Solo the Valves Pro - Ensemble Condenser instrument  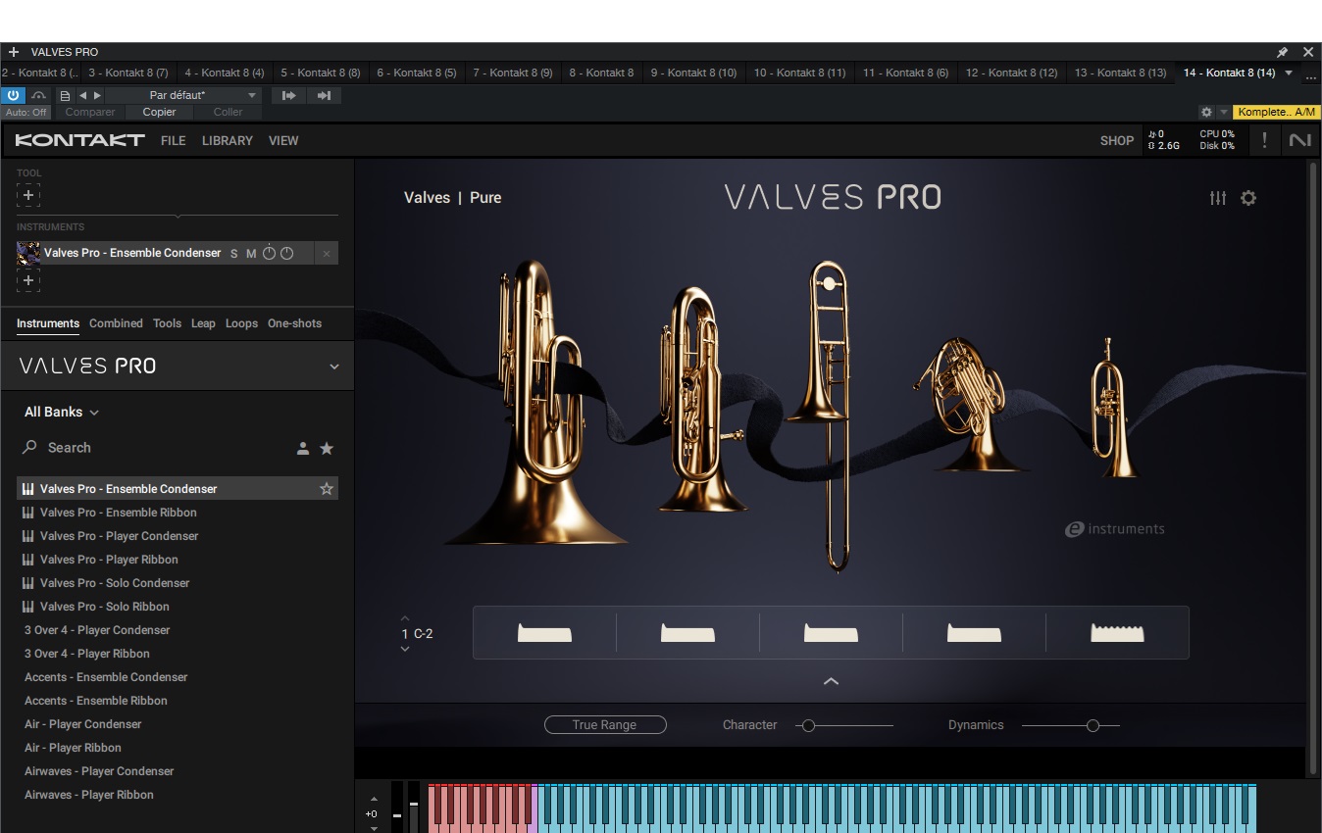[233, 253]
